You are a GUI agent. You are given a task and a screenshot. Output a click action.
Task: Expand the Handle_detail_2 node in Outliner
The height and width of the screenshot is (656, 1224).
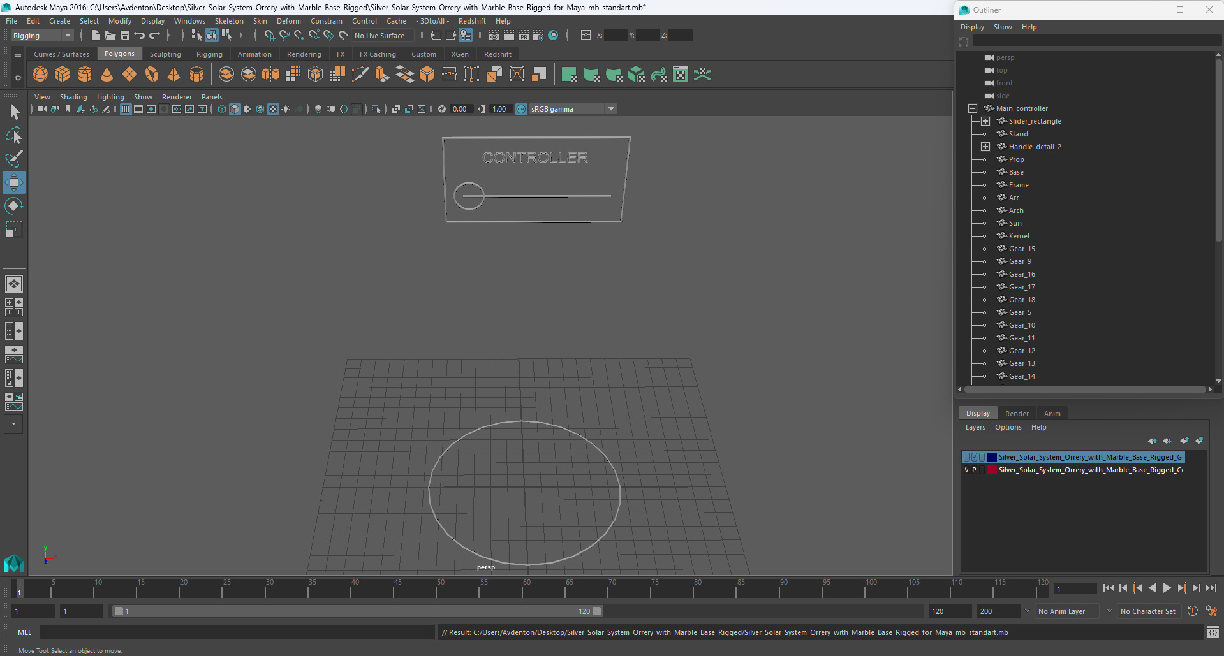pyautogui.click(x=985, y=147)
